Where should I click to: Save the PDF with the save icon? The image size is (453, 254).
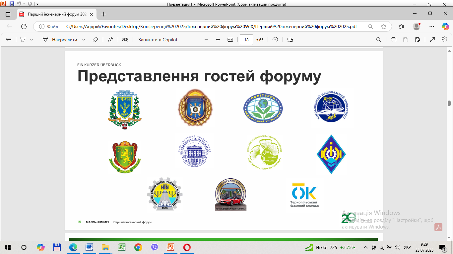tap(405, 40)
